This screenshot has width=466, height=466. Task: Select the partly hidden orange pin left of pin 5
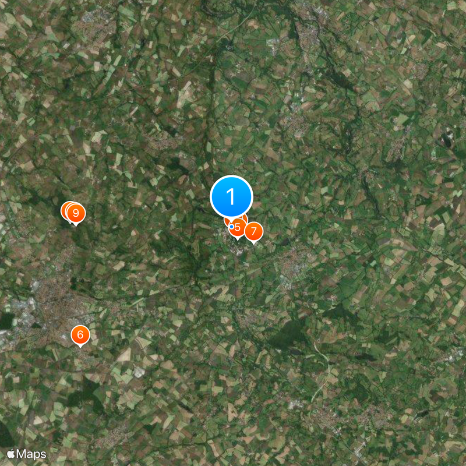click(227, 221)
